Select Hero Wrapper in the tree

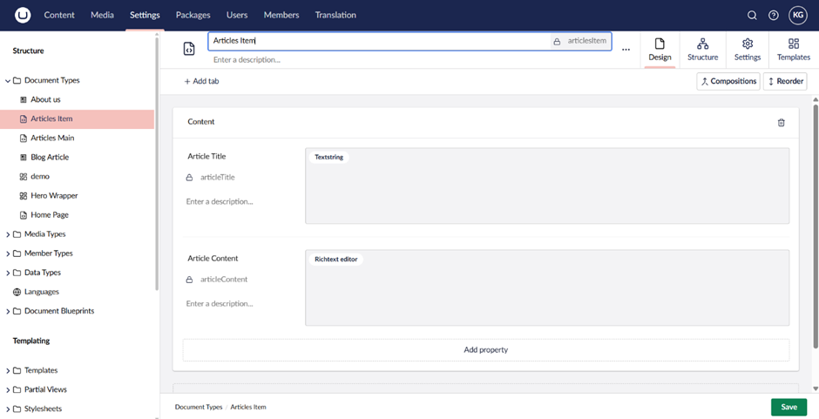[54, 196]
